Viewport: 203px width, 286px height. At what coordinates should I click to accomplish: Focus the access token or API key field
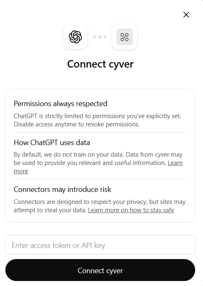(100, 245)
